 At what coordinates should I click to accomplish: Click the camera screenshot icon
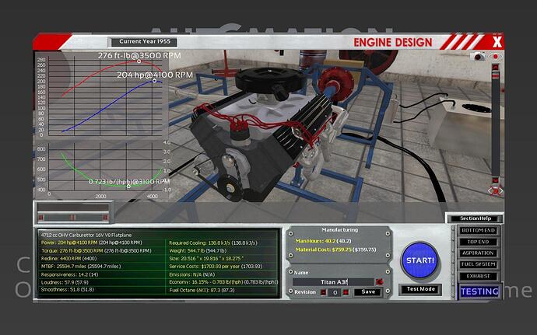click(x=479, y=57)
